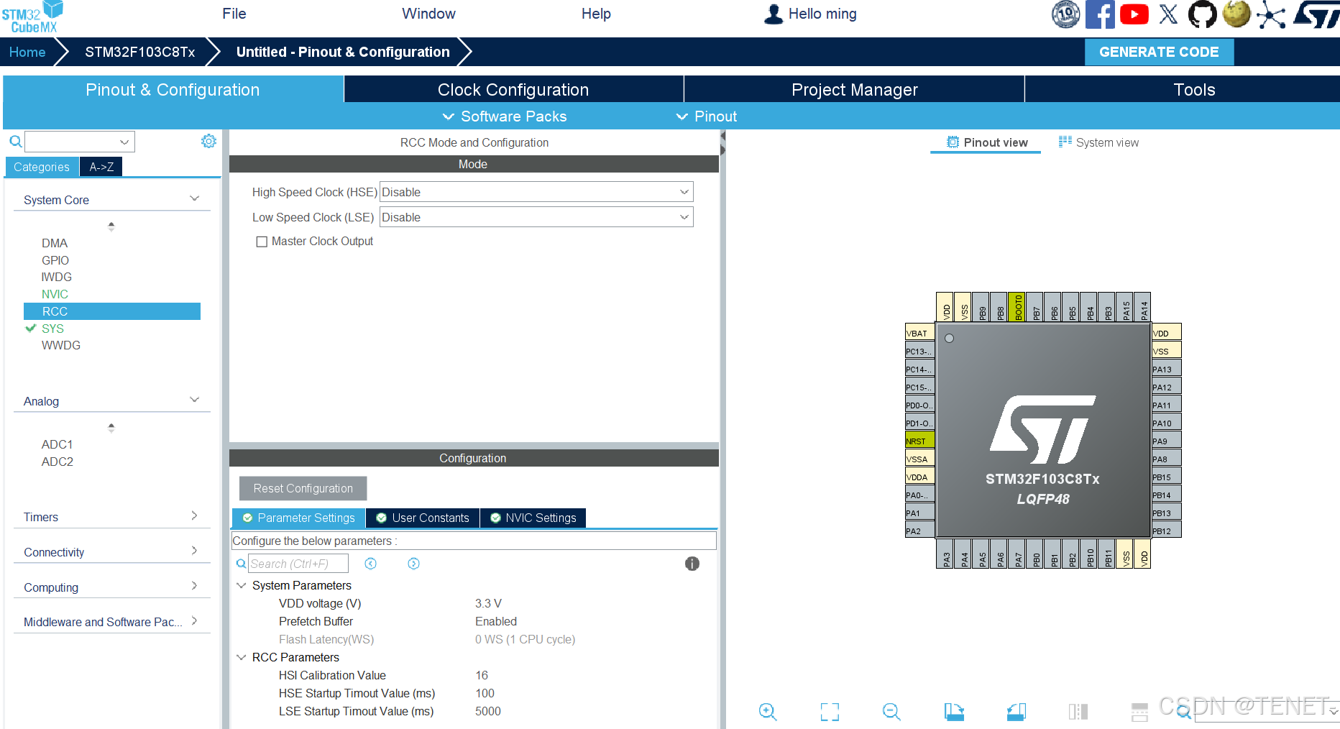Open the Window menu
This screenshot has width=1340, height=729.
[x=428, y=14]
